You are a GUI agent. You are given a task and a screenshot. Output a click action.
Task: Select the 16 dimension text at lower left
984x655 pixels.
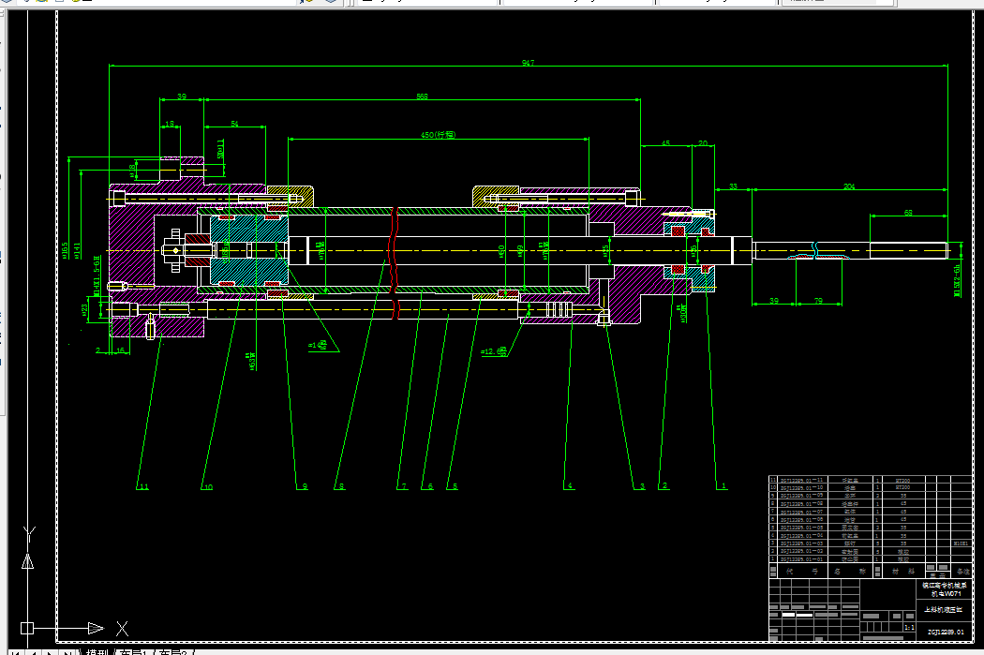tap(121, 350)
